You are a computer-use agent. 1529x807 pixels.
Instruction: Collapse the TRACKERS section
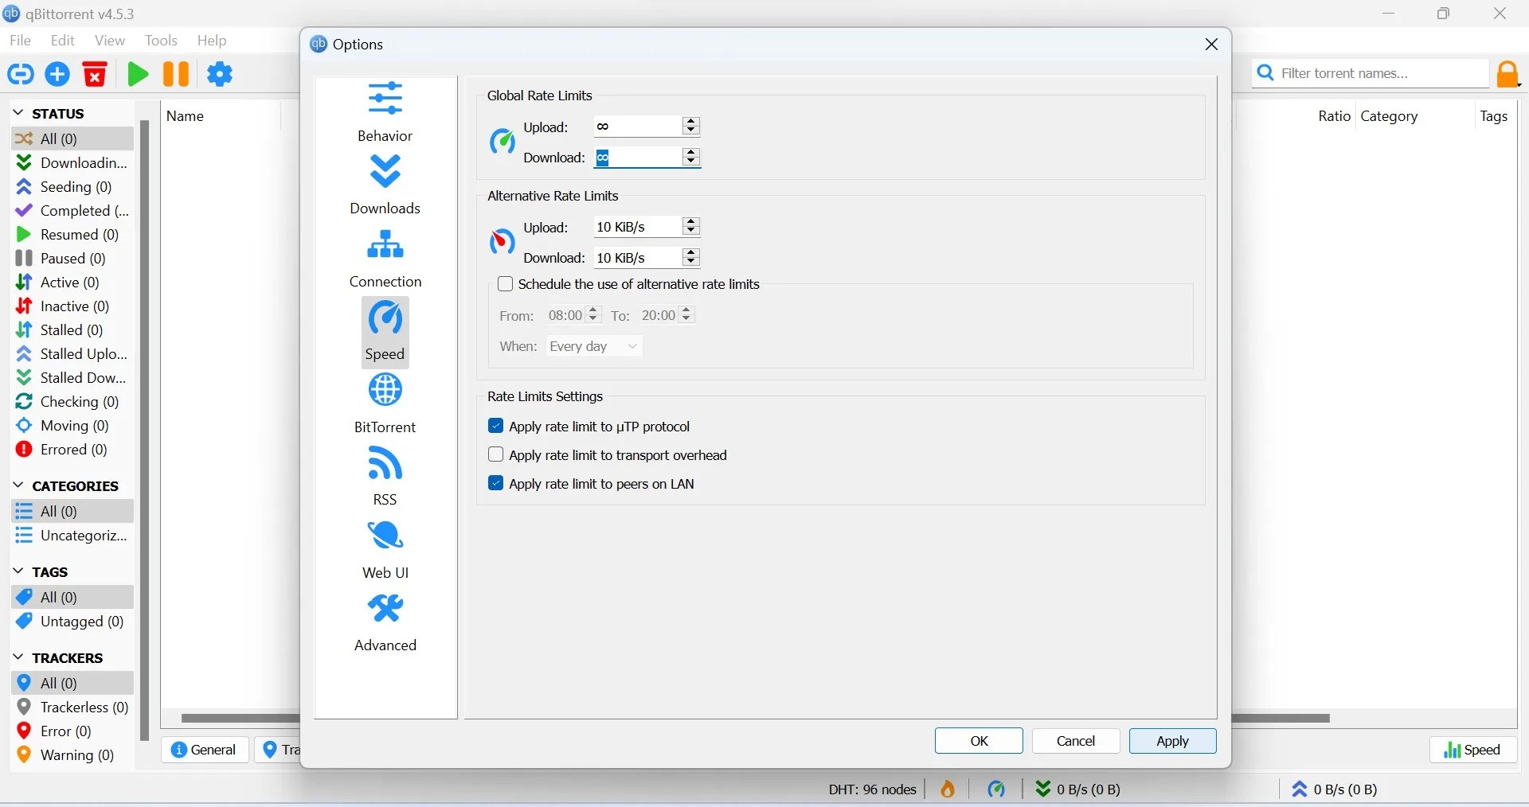point(18,657)
